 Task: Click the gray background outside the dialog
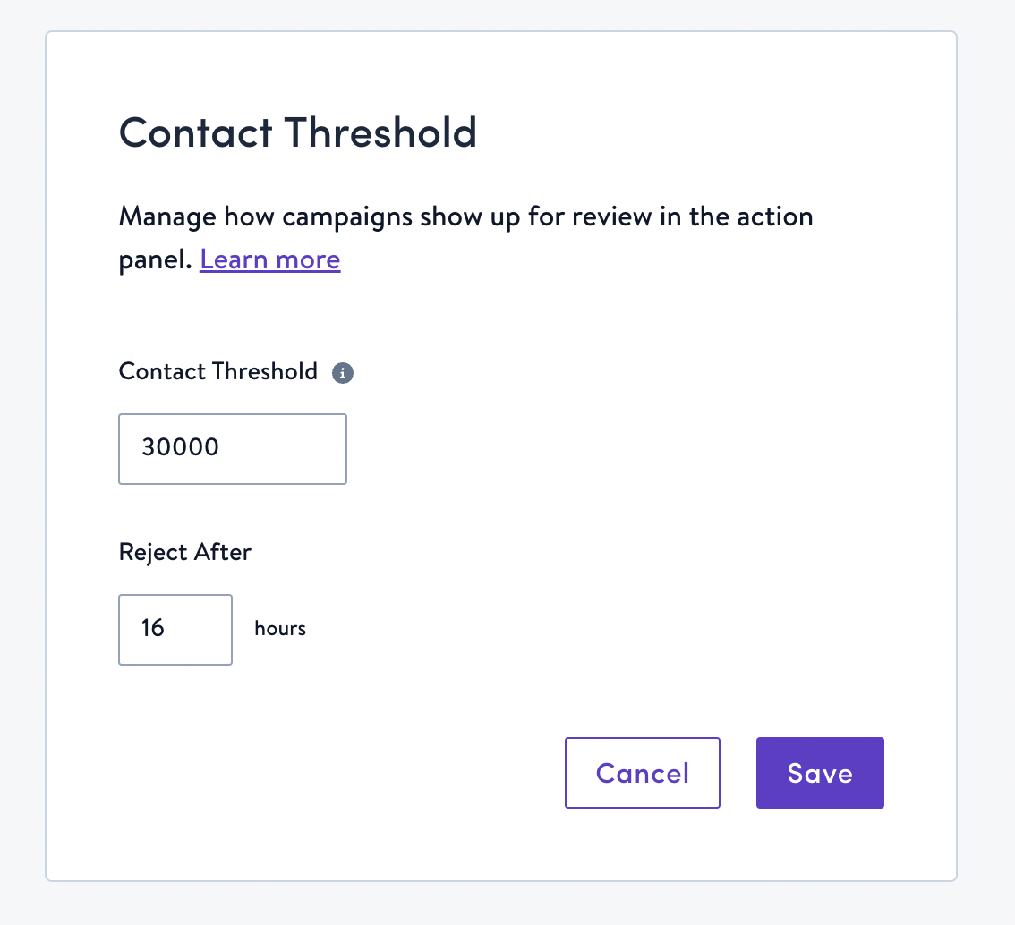[x=985, y=447]
